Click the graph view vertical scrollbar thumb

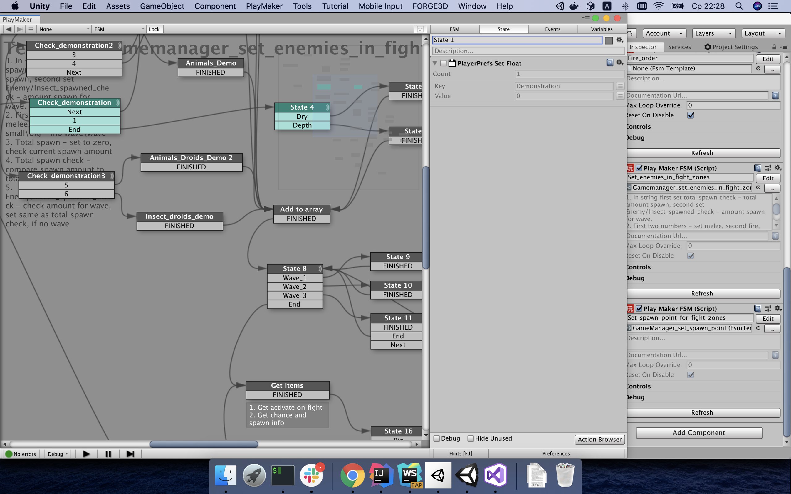tap(425, 218)
